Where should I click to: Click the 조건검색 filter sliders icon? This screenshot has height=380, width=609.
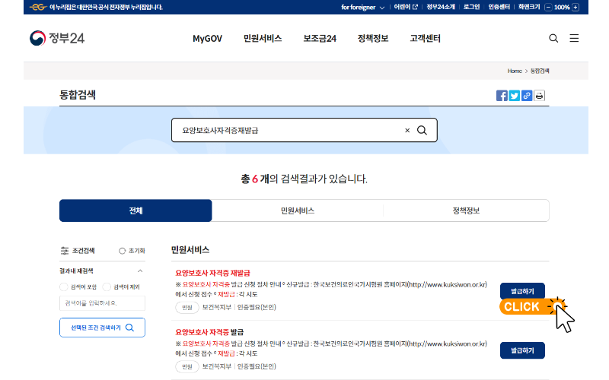coord(65,251)
